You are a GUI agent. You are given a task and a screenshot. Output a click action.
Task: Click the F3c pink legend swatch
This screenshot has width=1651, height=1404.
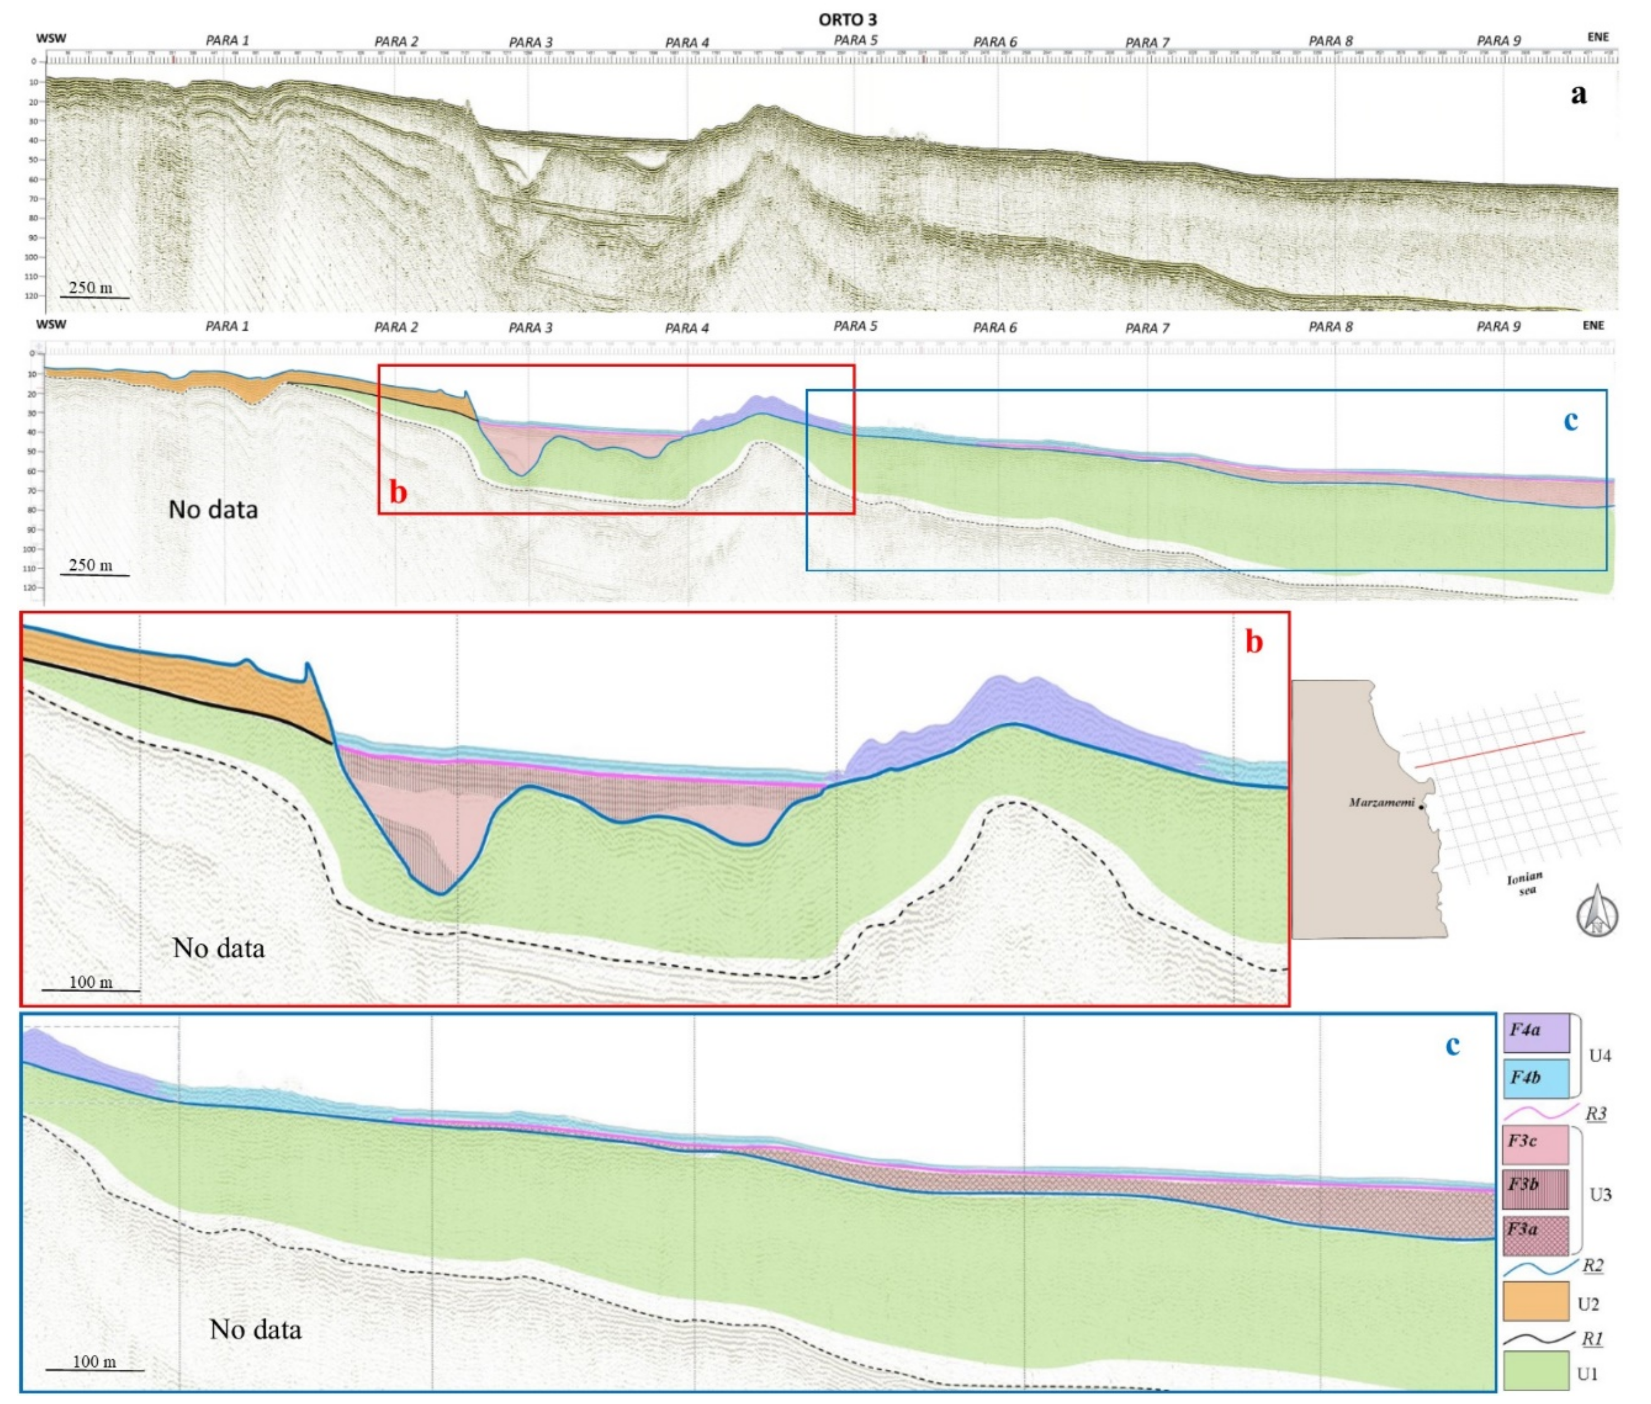coord(1536,1144)
